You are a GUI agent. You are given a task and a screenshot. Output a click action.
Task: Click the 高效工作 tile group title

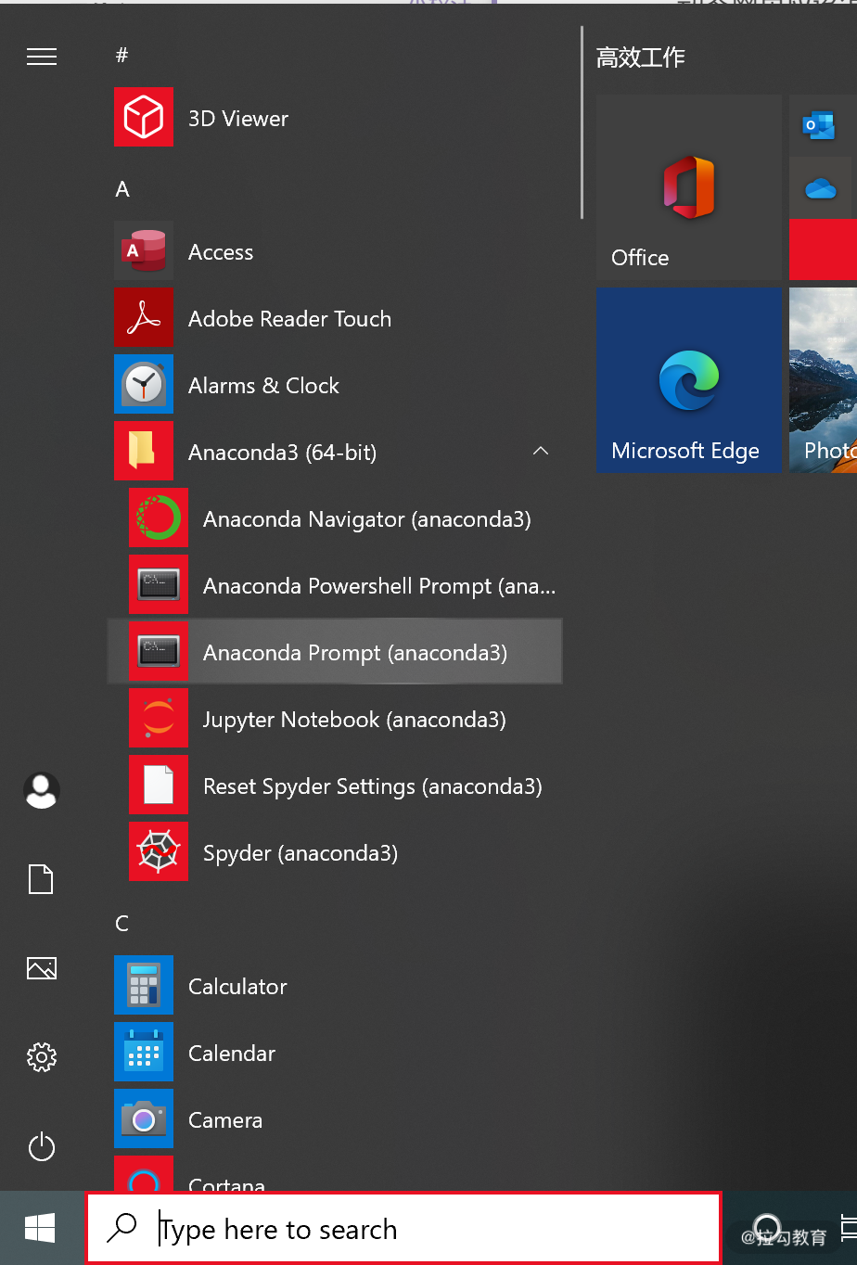click(640, 57)
